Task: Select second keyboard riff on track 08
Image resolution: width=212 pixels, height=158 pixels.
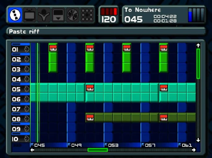Action: click(164, 118)
